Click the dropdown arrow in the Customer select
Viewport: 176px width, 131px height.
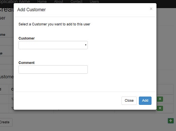pyautogui.click(x=86, y=45)
